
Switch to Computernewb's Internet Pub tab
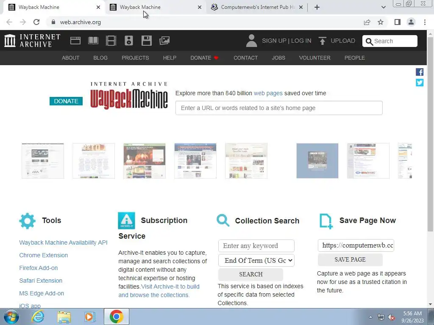click(257, 7)
